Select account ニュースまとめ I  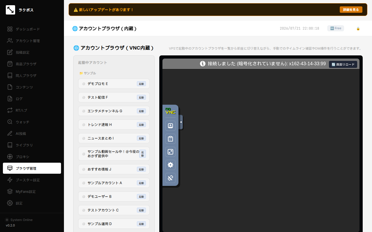pos(114,138)
